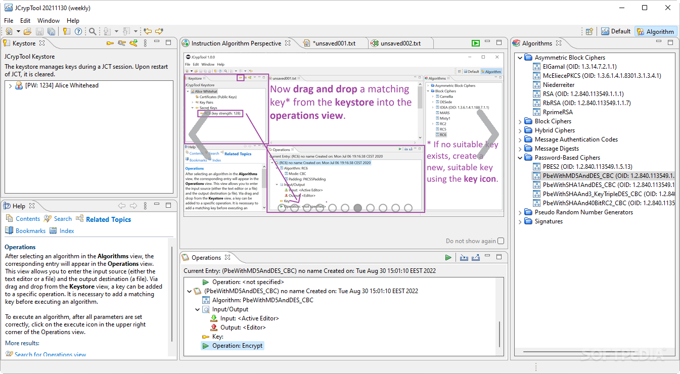This screenshot has width=680, height=374.
Task: Click the export operations icon in Operations view
Action: tap(475, 257)
